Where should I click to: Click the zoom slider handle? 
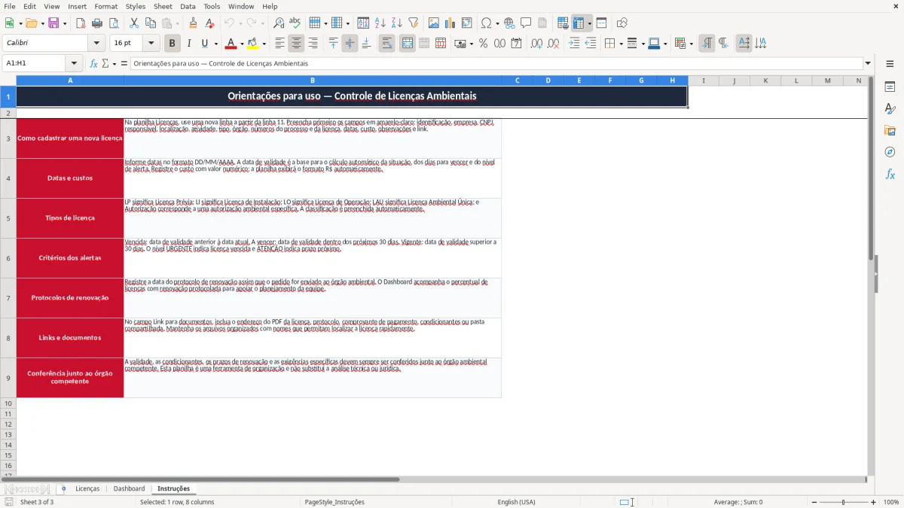843,502
